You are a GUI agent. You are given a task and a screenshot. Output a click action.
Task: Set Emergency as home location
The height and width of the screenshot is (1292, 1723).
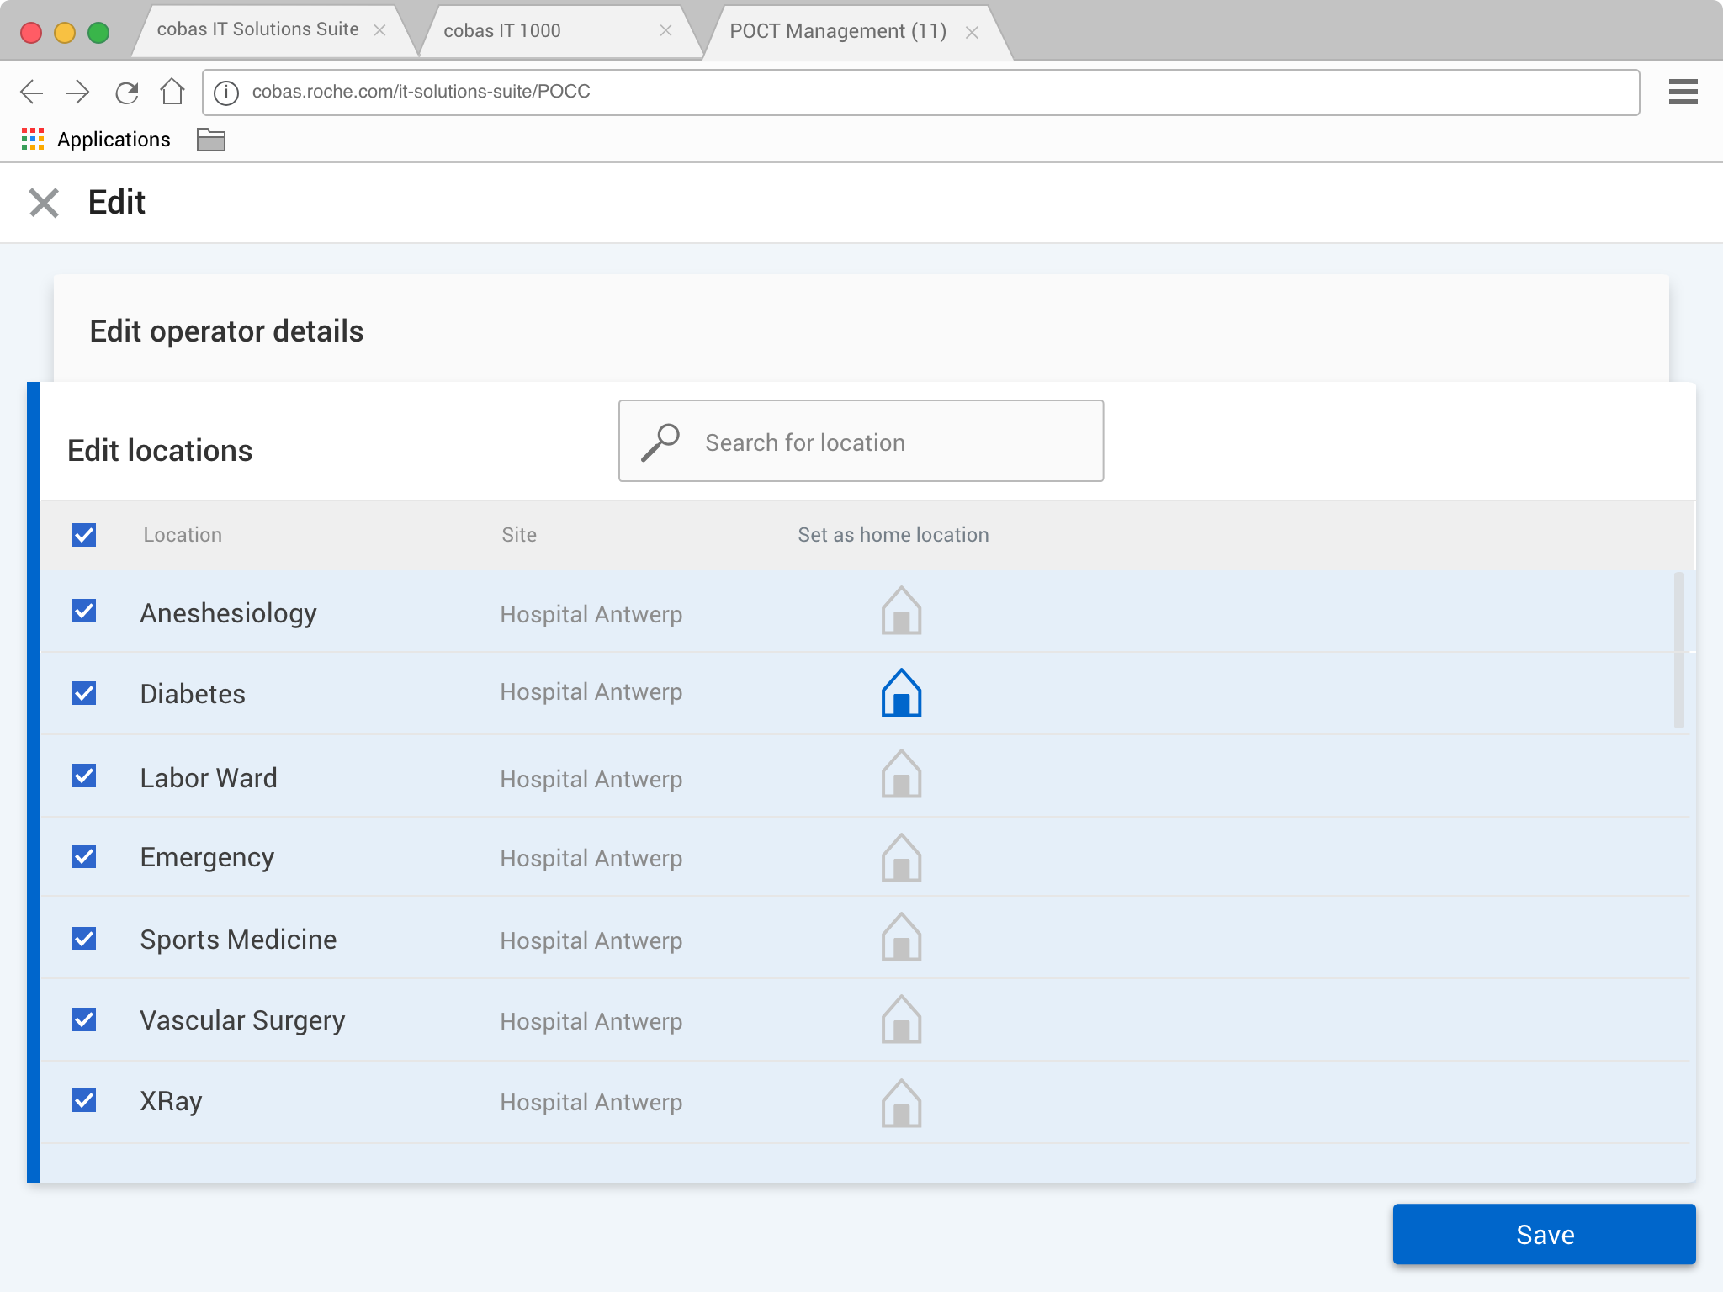[x=901, y=858]
